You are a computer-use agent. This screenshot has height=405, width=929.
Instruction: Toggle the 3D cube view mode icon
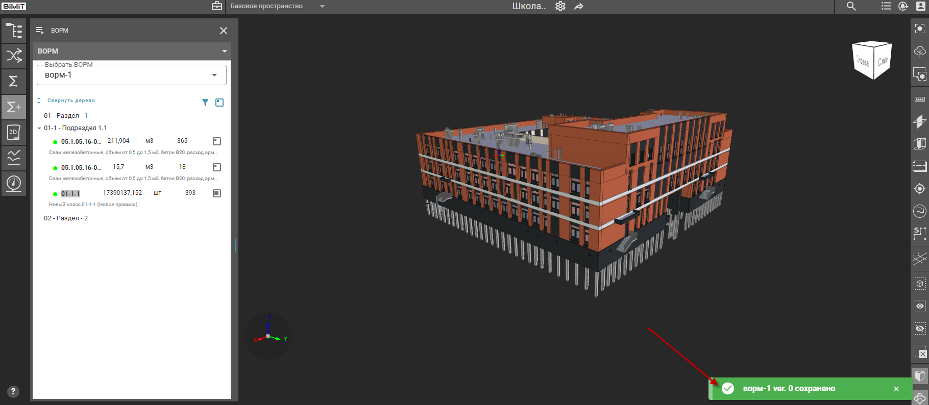pos(920,376)
